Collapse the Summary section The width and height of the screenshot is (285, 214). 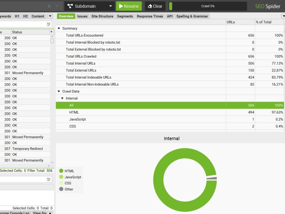[59, 28]
